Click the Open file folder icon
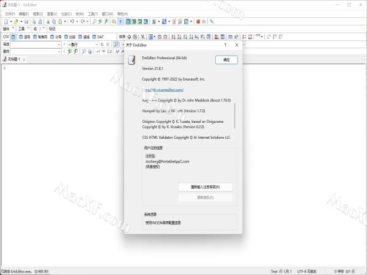Screen dimensions: 367x275 pos(16,21)
